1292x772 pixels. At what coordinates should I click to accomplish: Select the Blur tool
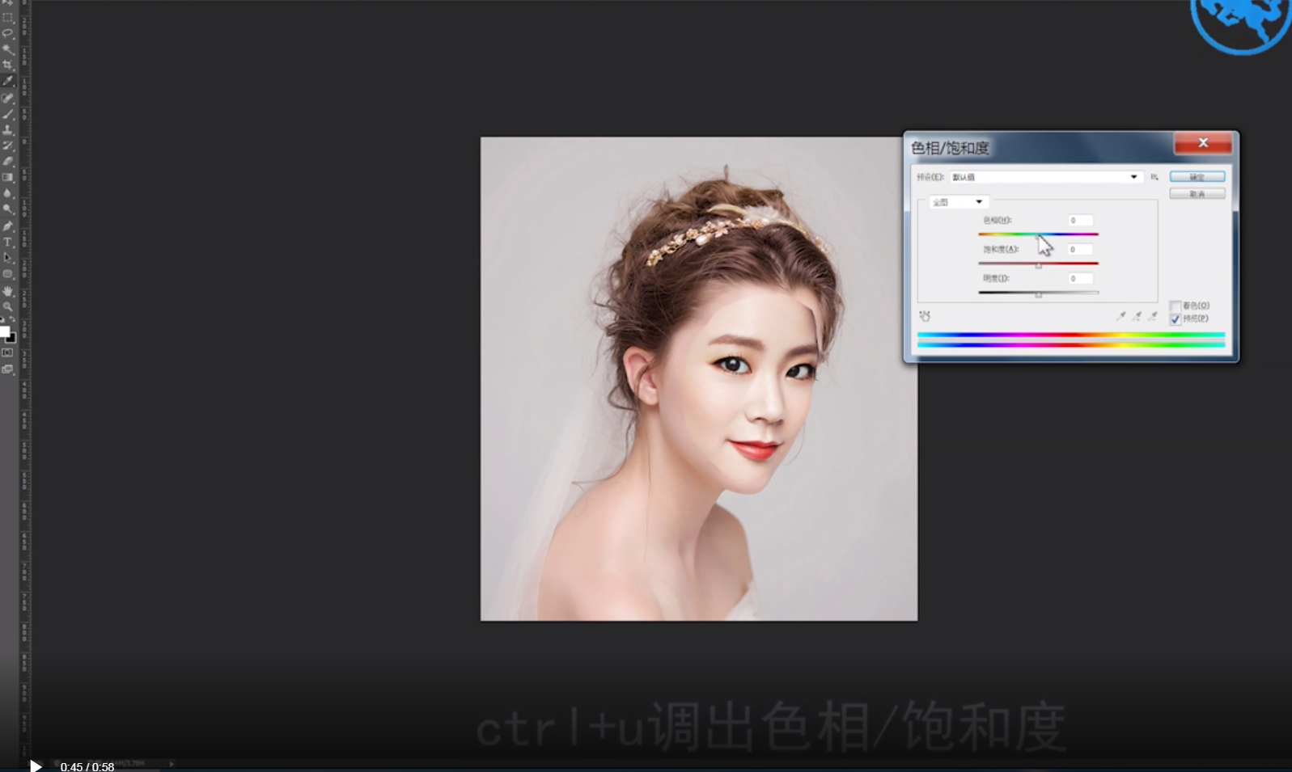[8, 194]
